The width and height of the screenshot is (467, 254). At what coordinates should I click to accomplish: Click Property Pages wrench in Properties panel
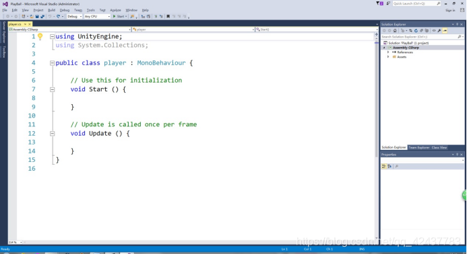[396, 167]
